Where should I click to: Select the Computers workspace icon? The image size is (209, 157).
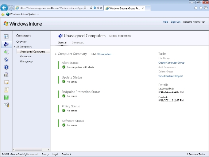(x=6, y=44)
